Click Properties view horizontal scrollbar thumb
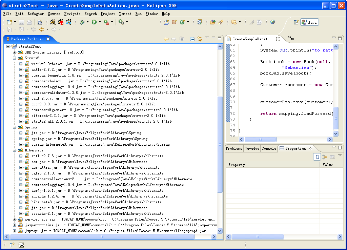The width and height of the screenshot is (347, 250). (258, 237)
